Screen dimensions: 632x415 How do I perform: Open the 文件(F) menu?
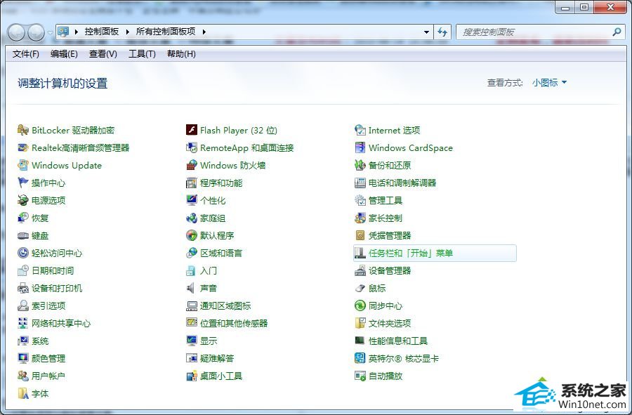26,54
